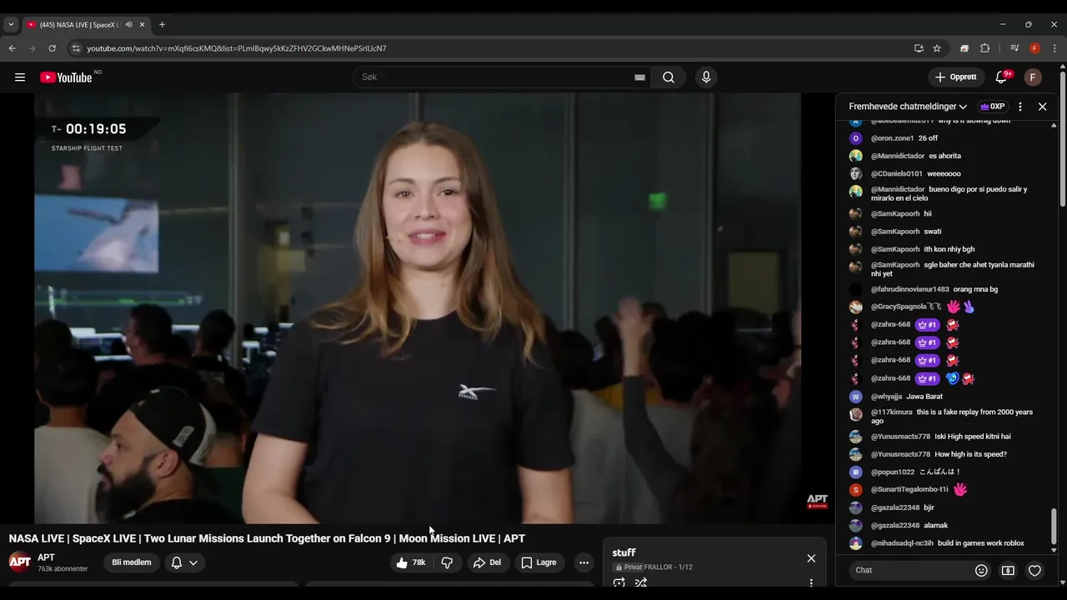Click the search magnifier button
1067x600 pixels.
coord(669,77)
